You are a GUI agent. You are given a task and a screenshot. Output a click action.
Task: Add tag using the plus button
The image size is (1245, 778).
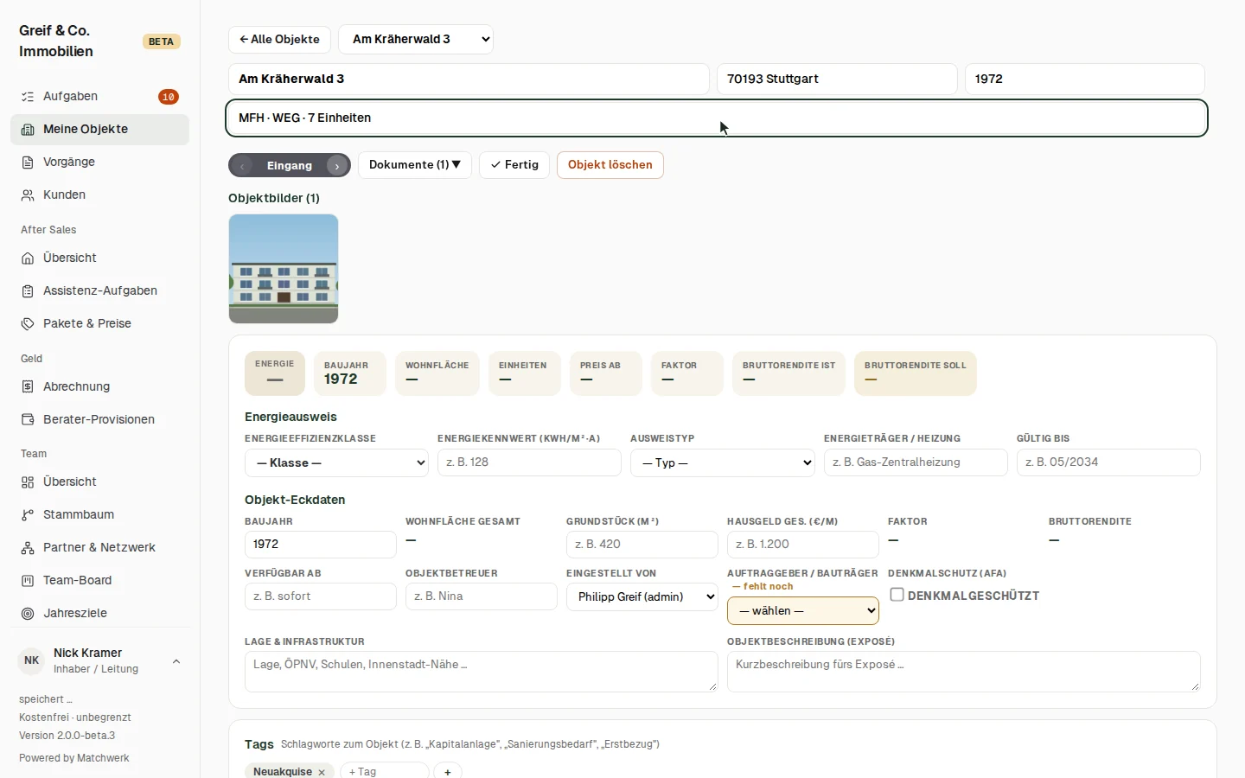(x=448, y=771)
